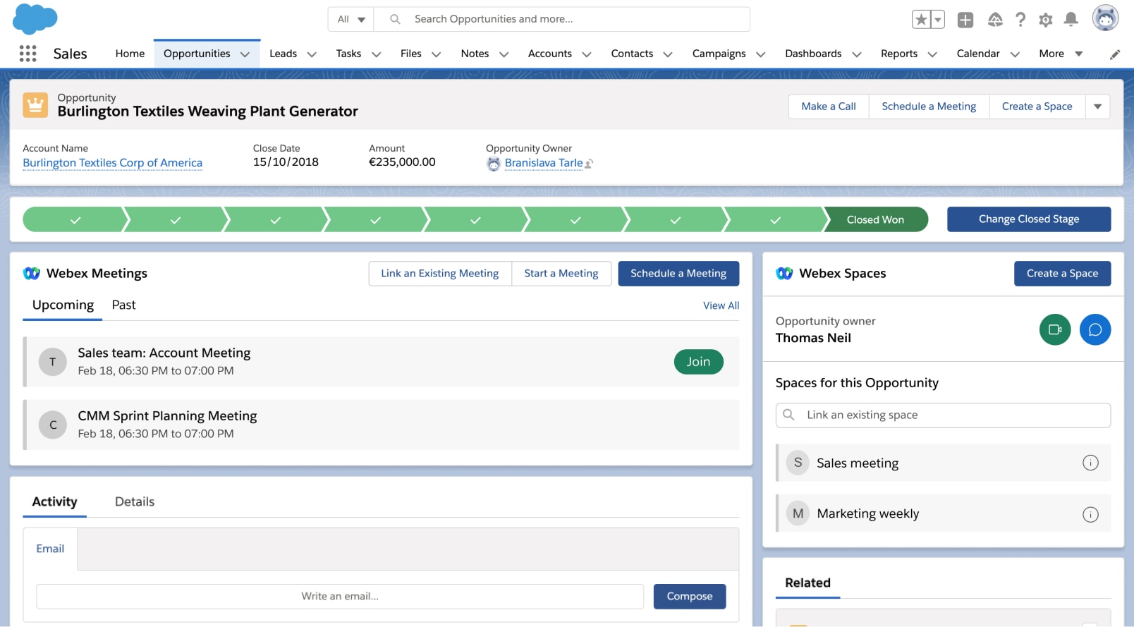This screenshot has height=627, width=1134.
Task: Click the Closed Won stage in the path
Action: point(875,219)
